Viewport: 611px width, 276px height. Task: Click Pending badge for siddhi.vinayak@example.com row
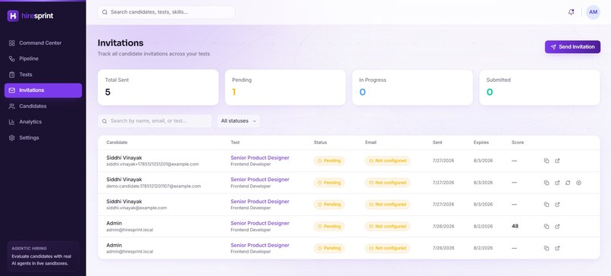click(x=329, y=204)
